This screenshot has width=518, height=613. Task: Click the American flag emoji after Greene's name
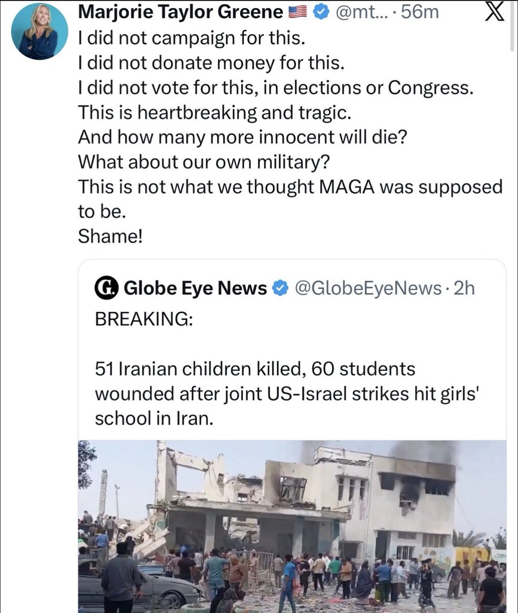[297, 12]
